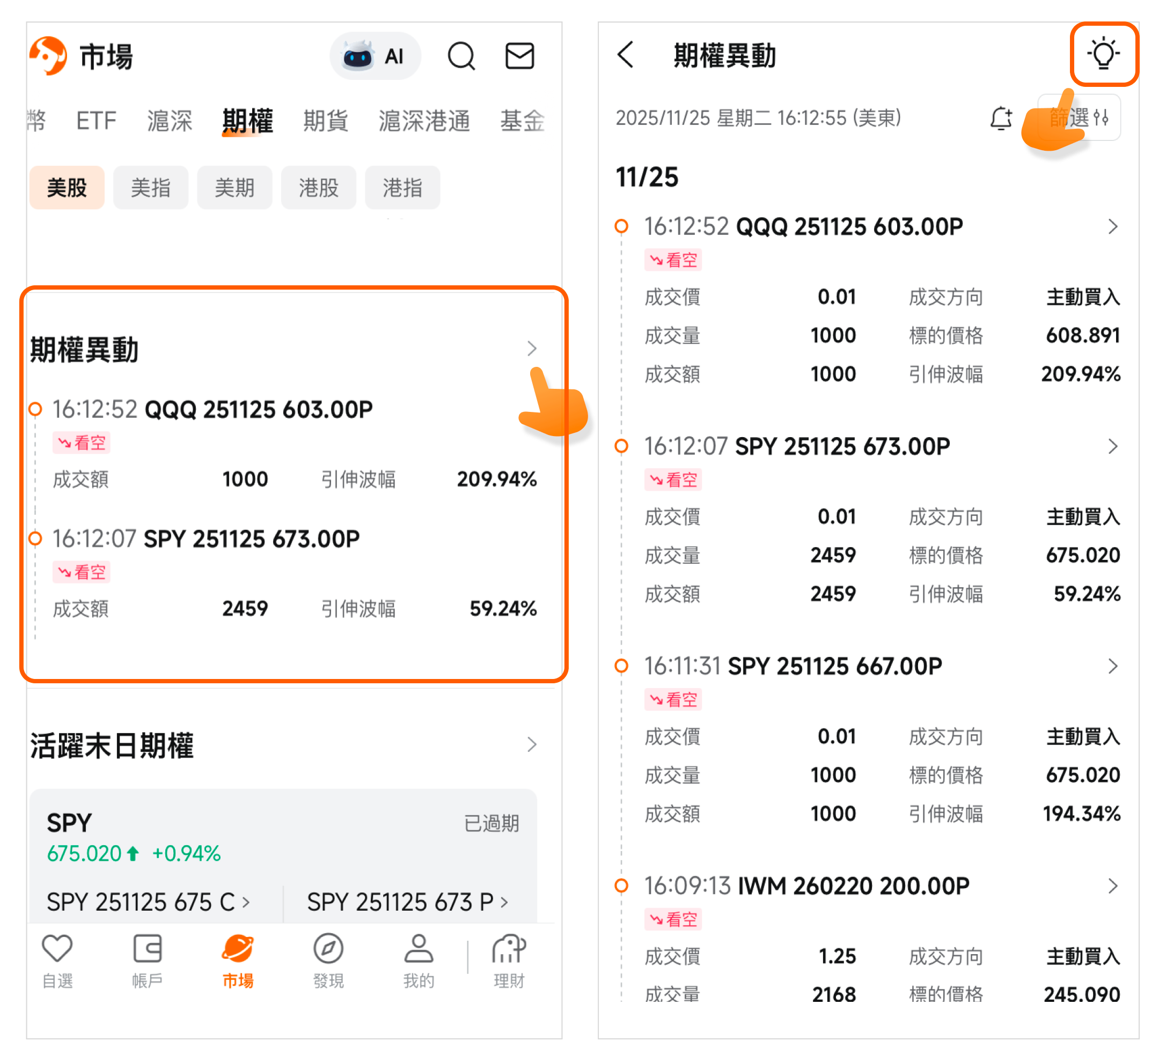
Task: Open the 自選 heart watchlist tab
Action: pos(57,960)
